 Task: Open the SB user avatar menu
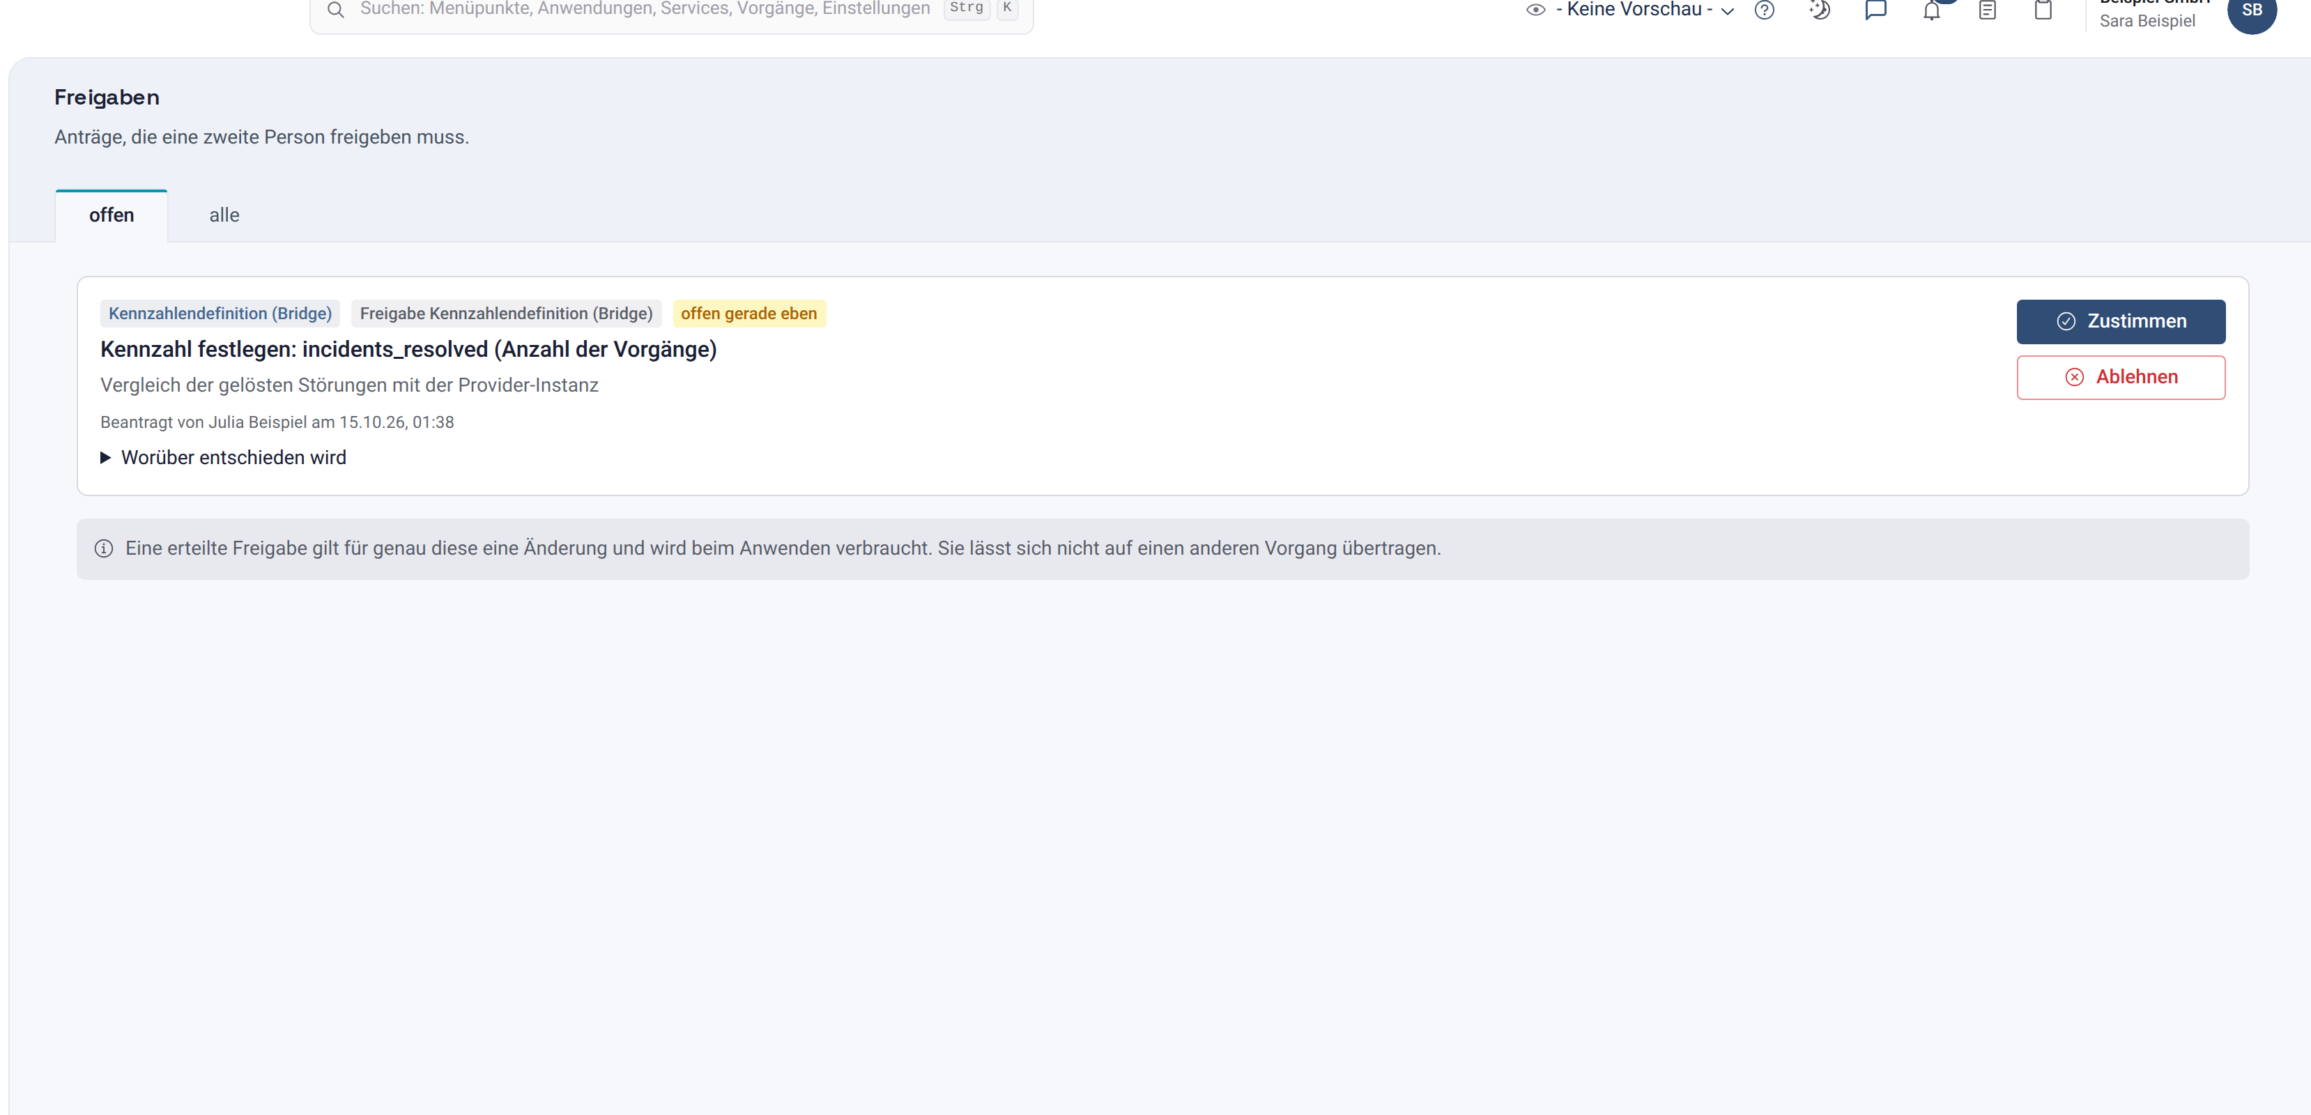coord(2252,10)
